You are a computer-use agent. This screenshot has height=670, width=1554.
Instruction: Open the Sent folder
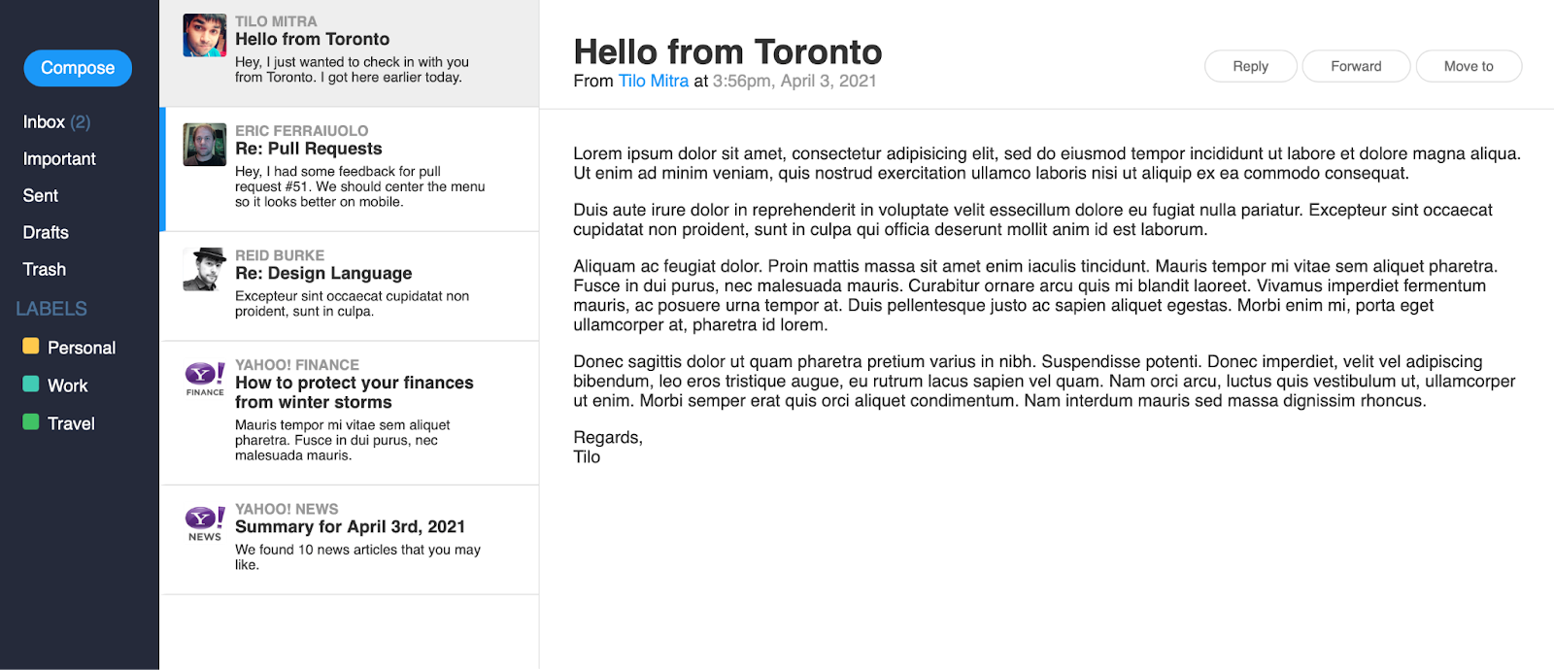(41, 196)
